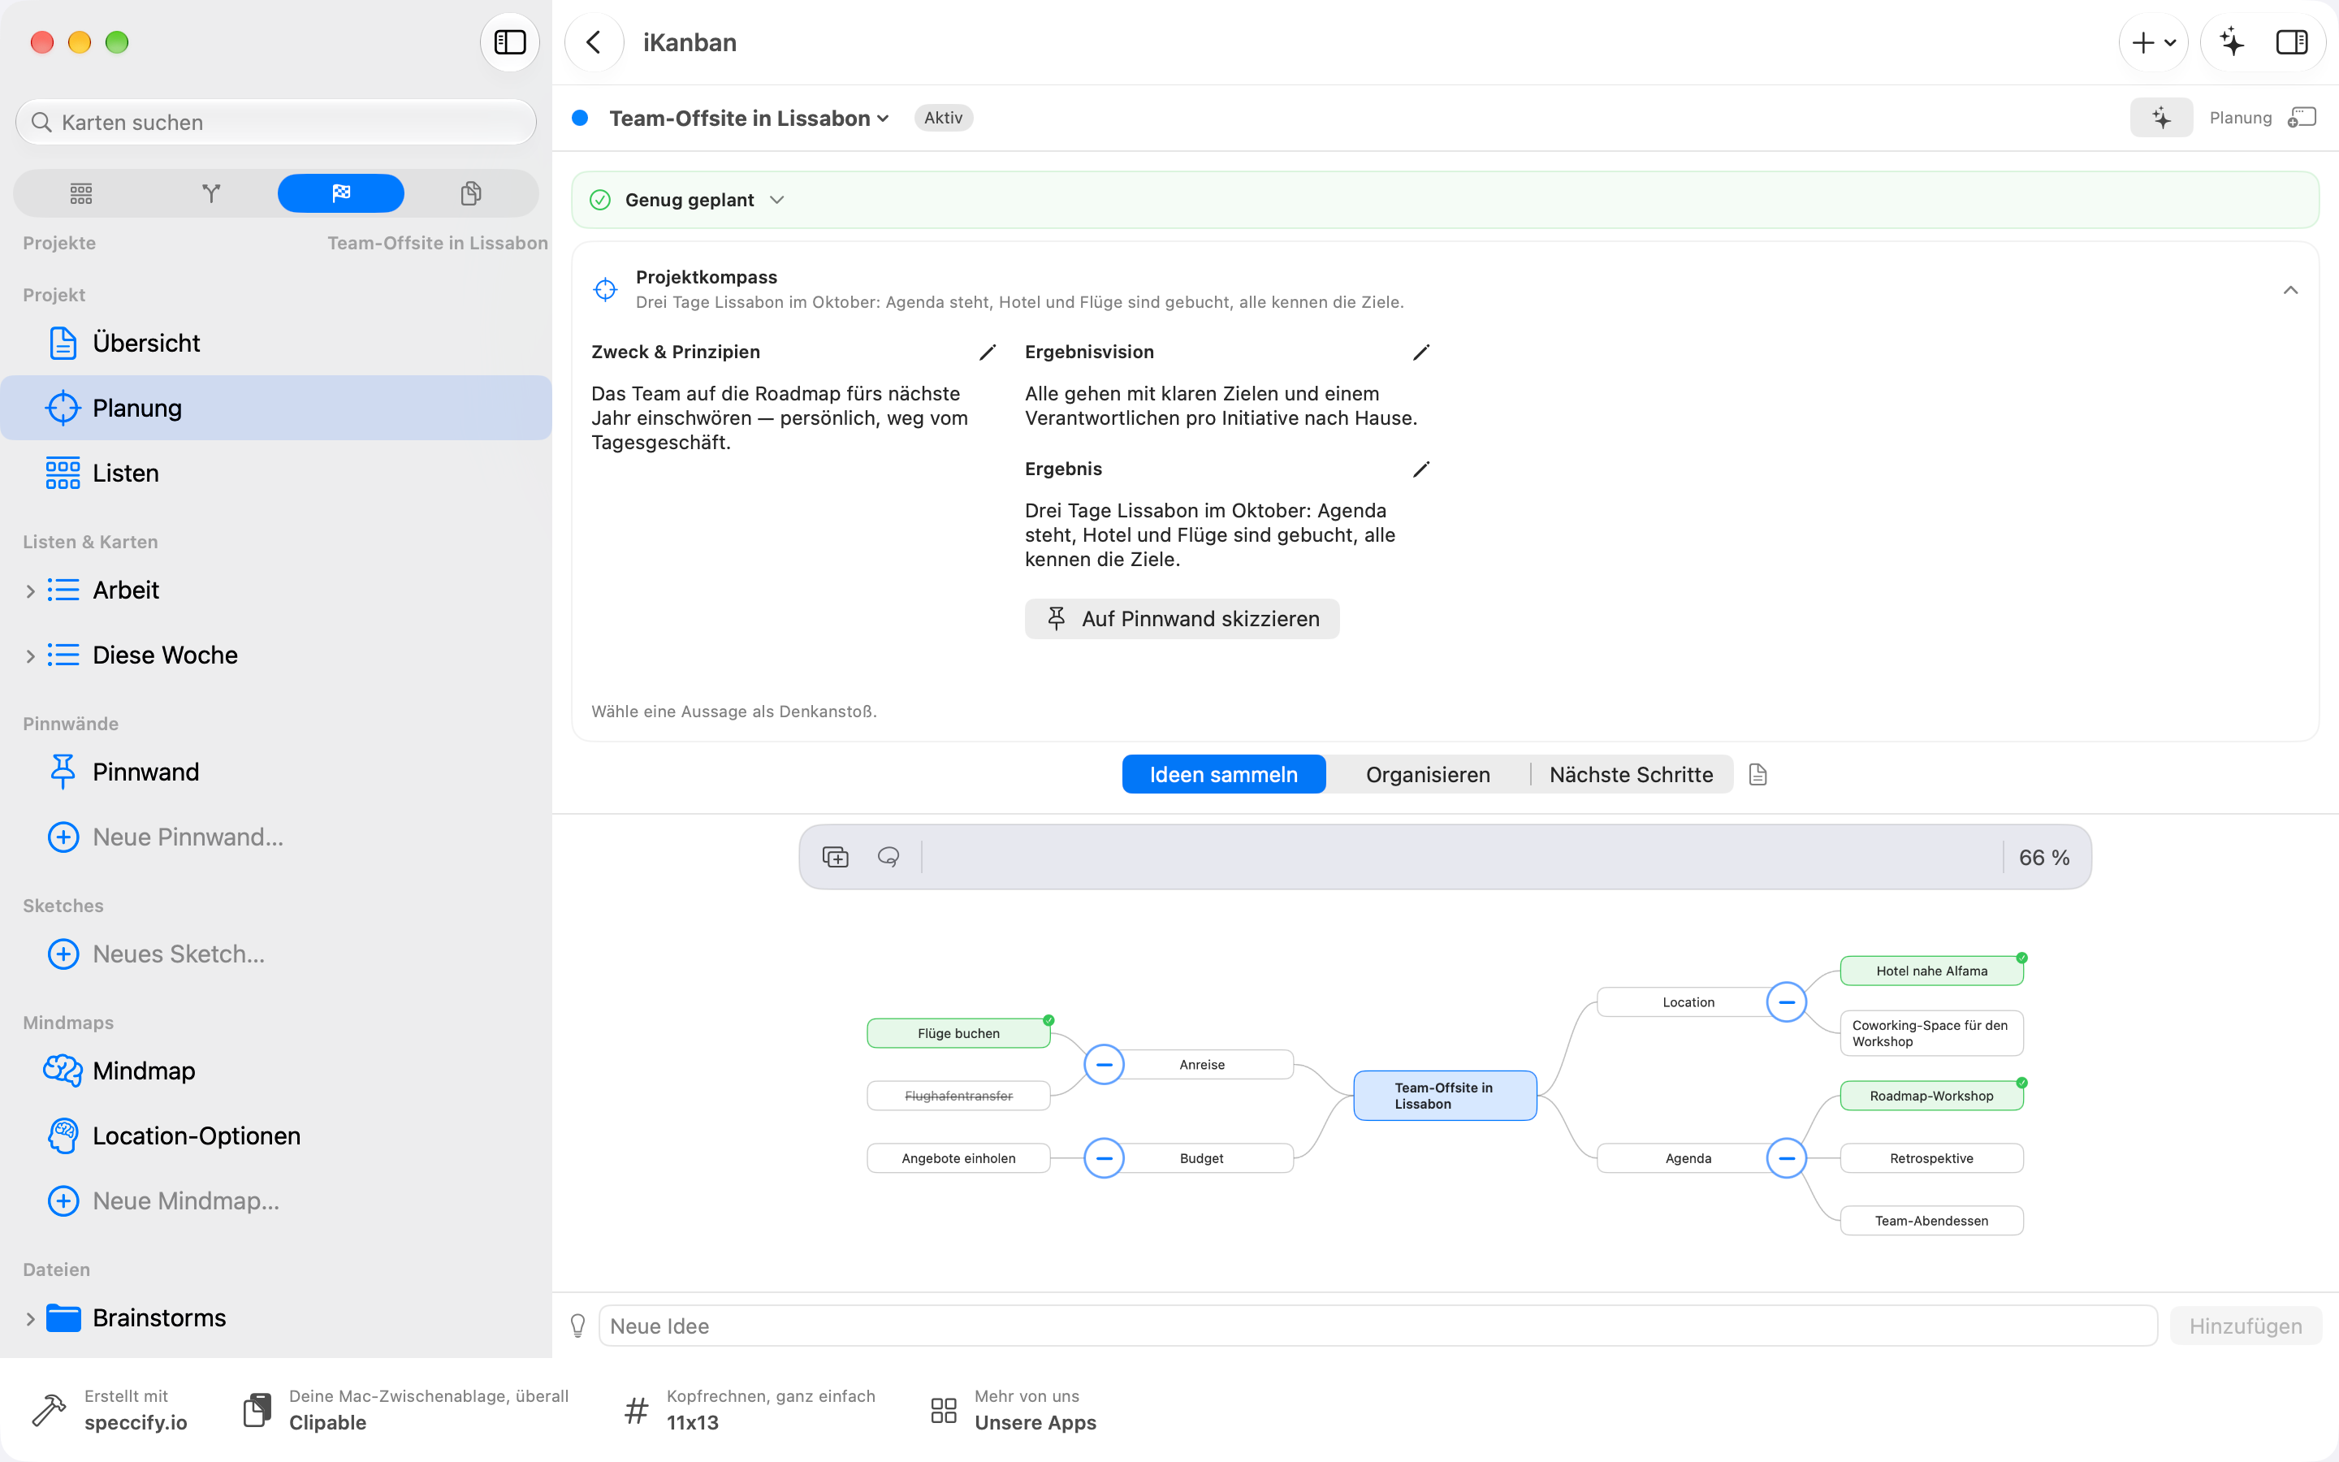The image size is (2339, 1462).
Task: Select the grid lists sidebar tab
Action: tap(81, 193)
